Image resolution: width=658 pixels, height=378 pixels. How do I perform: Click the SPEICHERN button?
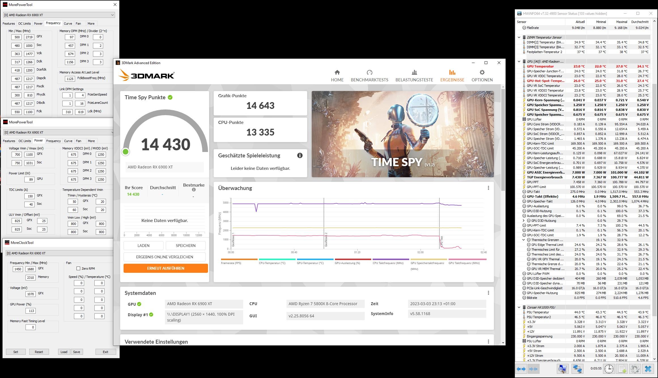186,246
